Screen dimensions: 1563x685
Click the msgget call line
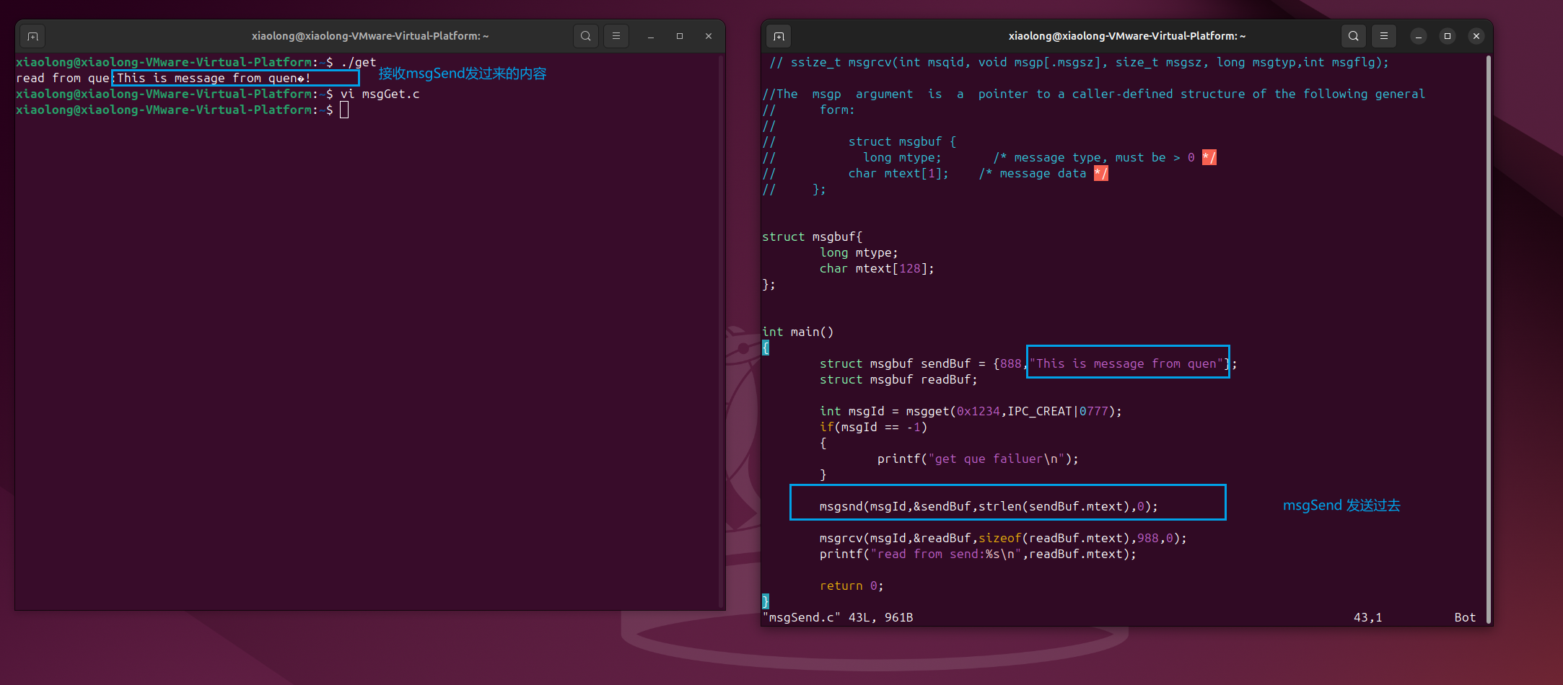(971, 412)
